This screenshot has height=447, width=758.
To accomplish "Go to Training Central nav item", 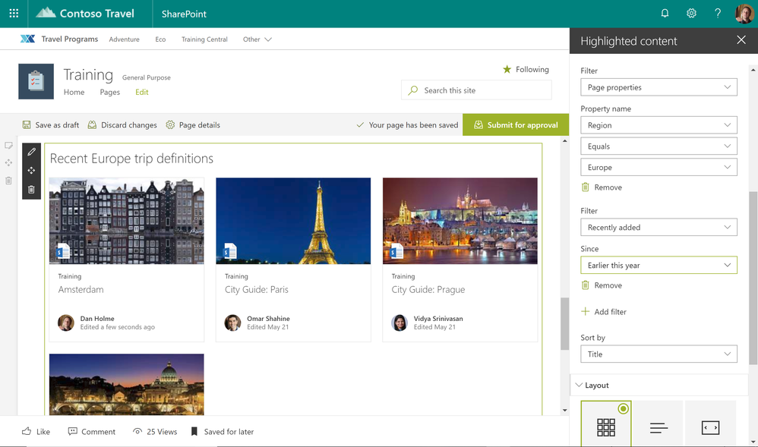I will (204, 39).
